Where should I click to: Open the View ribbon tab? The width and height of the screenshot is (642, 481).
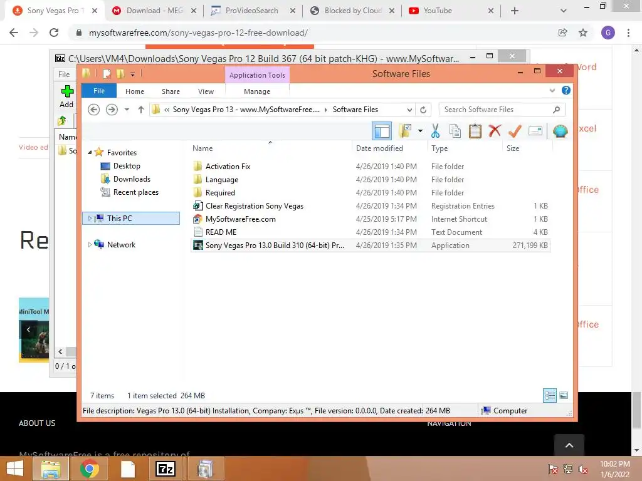click(x=206, y=91)
